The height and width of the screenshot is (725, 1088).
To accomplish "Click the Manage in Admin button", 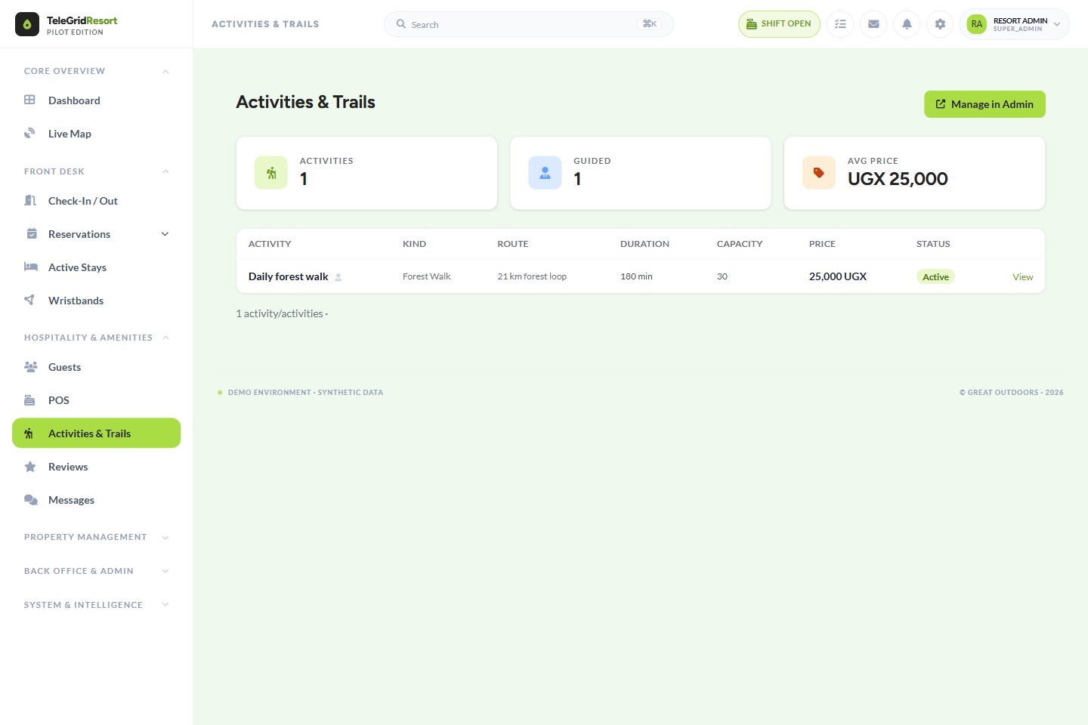I will click(984, 104).
